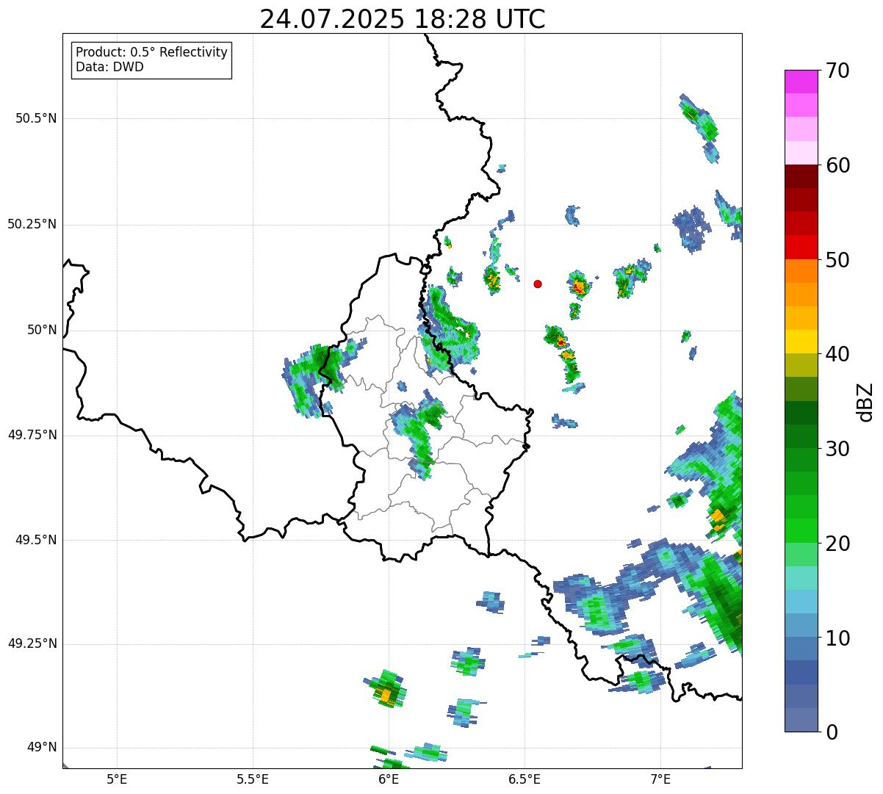Click the colorbar tick label 20
Viewport: 883px width, 794px height.
click(837, 544)
